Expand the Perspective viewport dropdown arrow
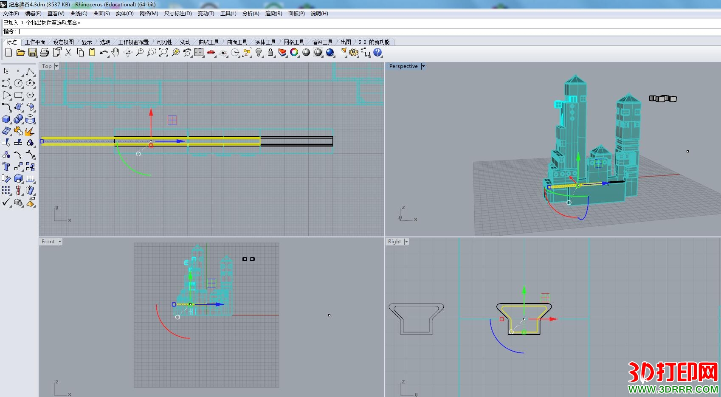Image resolution: width=721 pixels, height=397 pixels. pyautogui.click(x=423, y=66)
